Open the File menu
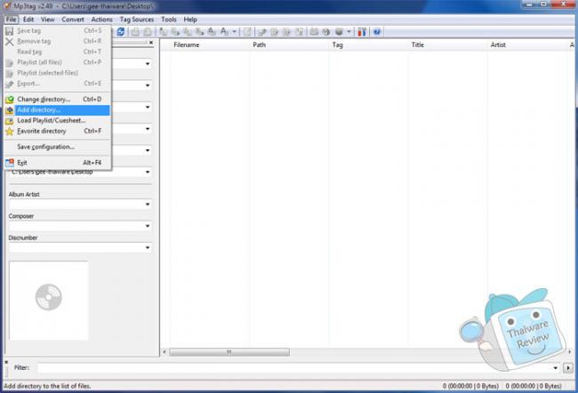Screen dimensions: 578x393 [x=11, y=20]
